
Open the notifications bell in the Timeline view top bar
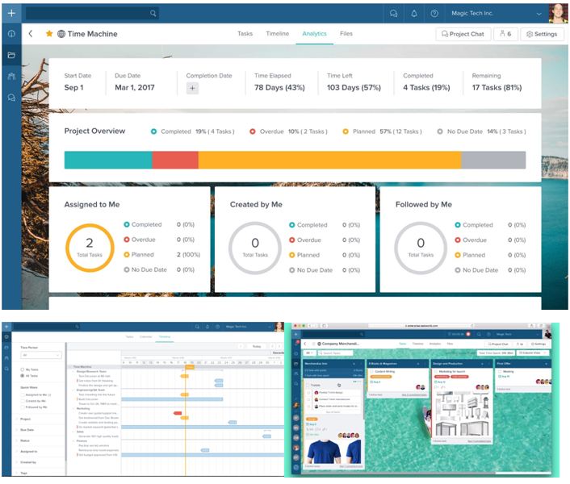click(207, 327)
